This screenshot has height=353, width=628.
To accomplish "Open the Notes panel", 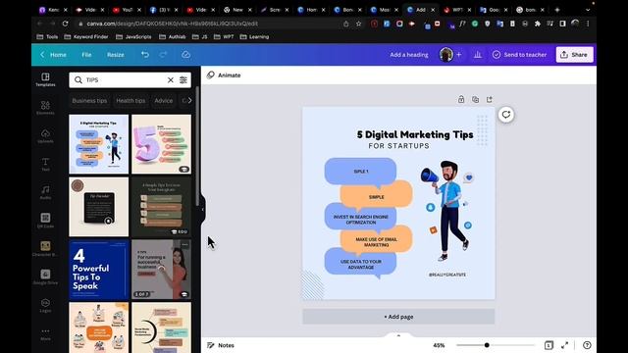I will (221, 345).
